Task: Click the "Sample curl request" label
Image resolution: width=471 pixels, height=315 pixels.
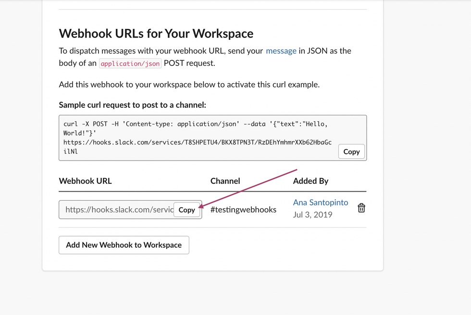Action: (132, 105)
